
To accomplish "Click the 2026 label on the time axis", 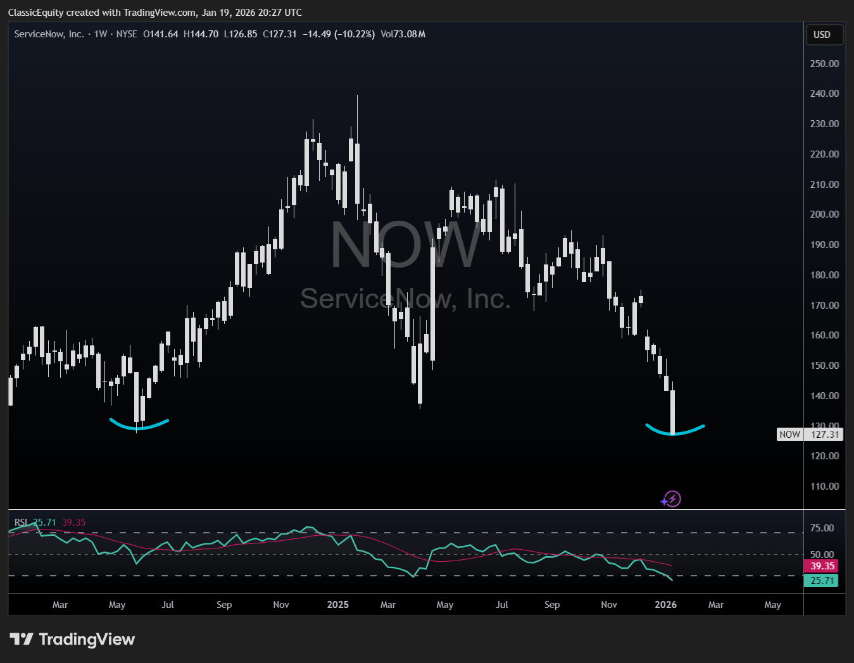I will 666,605.
